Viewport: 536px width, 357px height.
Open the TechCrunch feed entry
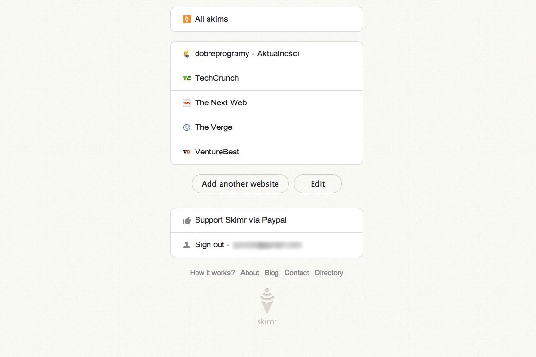point(267,78)
